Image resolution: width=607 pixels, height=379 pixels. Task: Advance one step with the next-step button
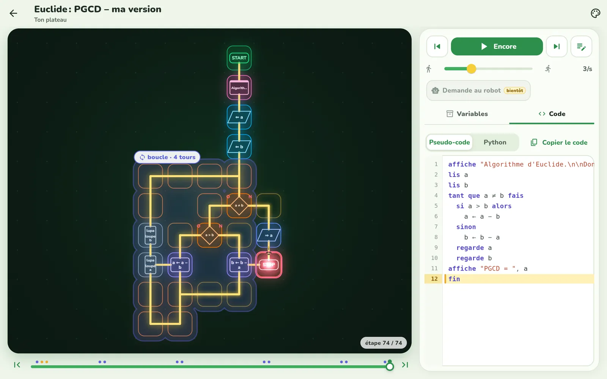pyautogui.click(x=557, y=47)
